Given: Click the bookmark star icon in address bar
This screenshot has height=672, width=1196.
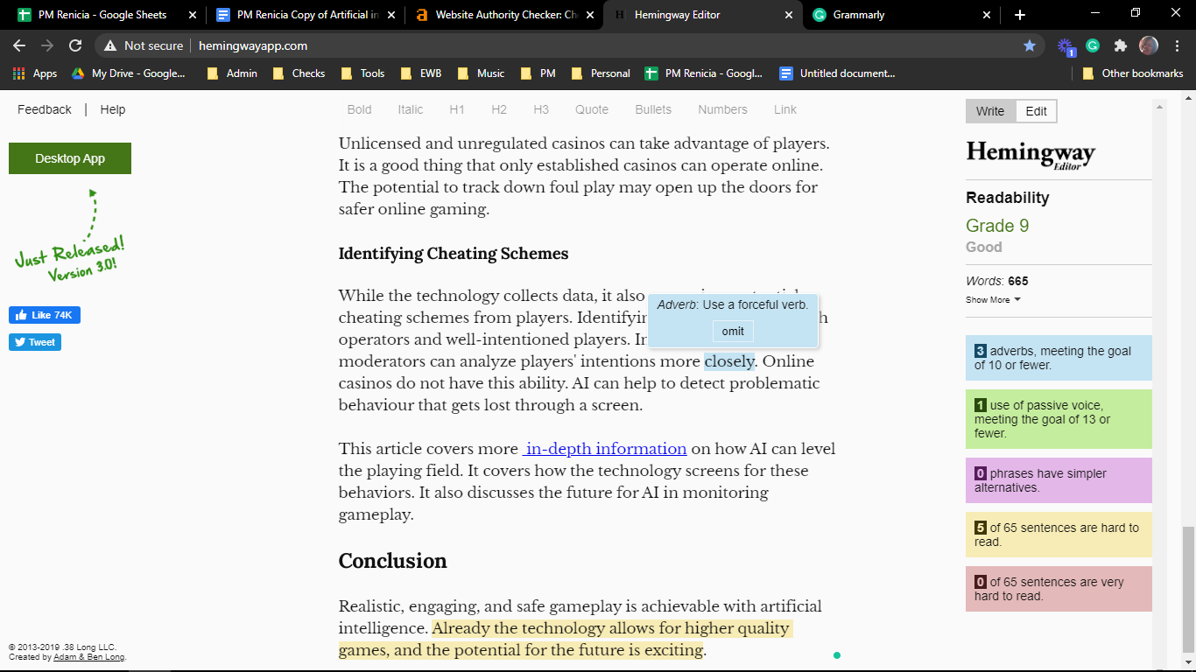Looking at the screenshot, I should click(x=1030, y=45).
